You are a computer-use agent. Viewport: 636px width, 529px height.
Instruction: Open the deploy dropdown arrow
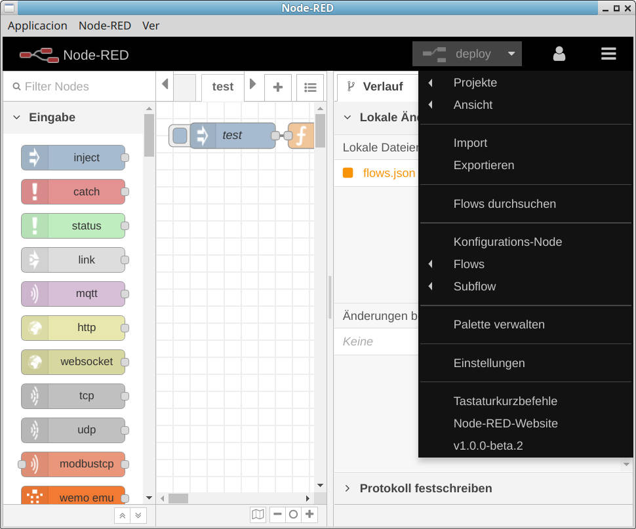point(511,54)
